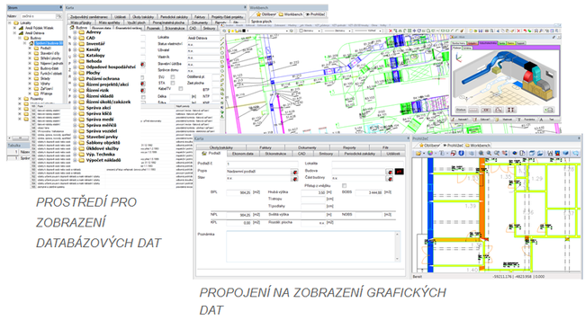Viewport: 585px width, 329px height.
Task: Switch to Pronajímatelná plocha tab
Action: click(x=168, y=22)
